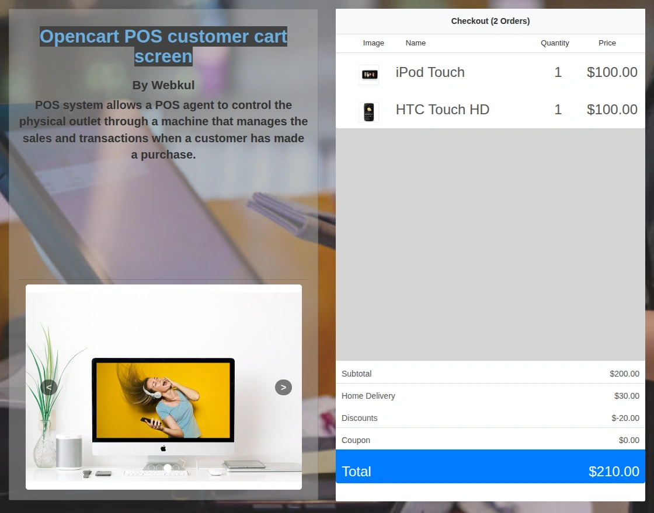Screen dimensions: 654x513
Task: Click the By Webkul author link
Action: coord(163,85)
